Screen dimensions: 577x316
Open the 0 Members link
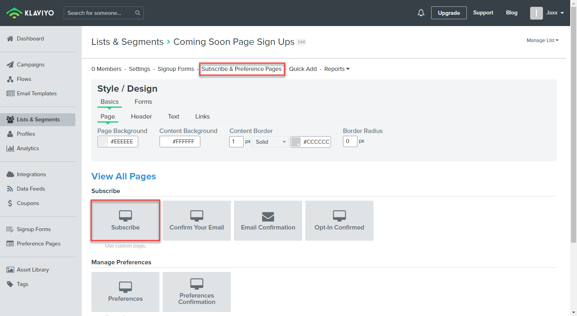(x=106, y=69)
